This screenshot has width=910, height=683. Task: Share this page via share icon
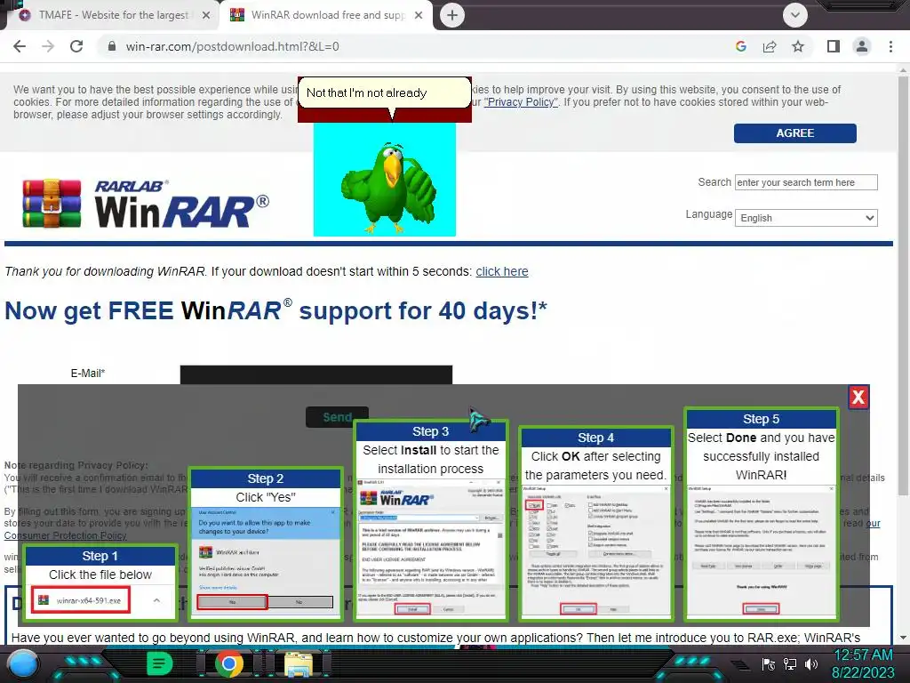pyautogui.click(x=770, y=46)
